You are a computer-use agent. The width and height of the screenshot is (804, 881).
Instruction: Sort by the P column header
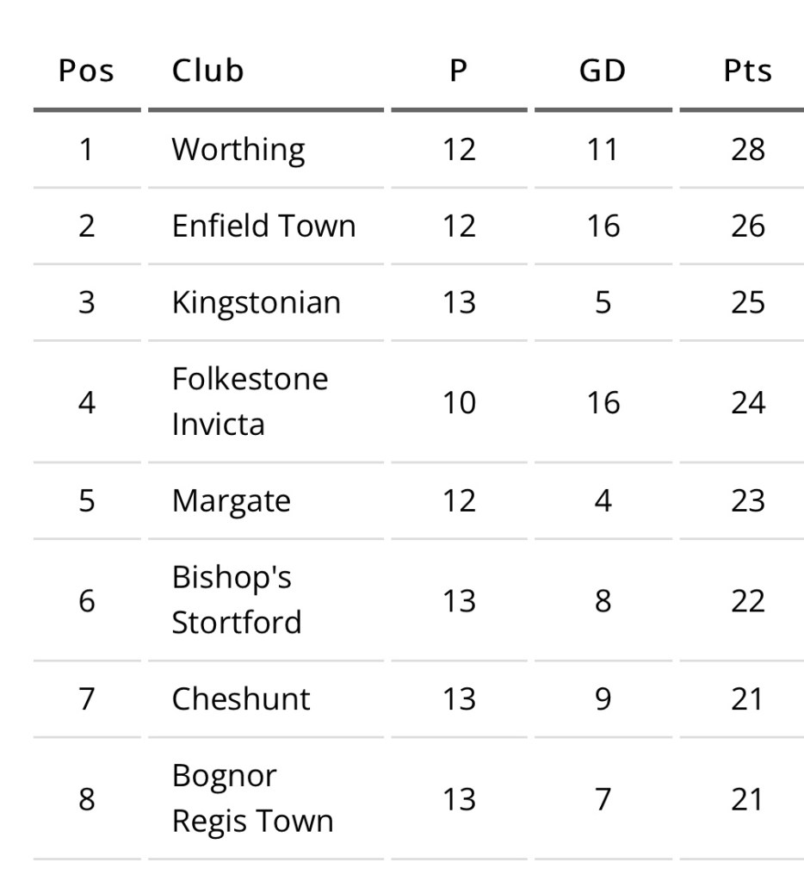pos(458,71)
